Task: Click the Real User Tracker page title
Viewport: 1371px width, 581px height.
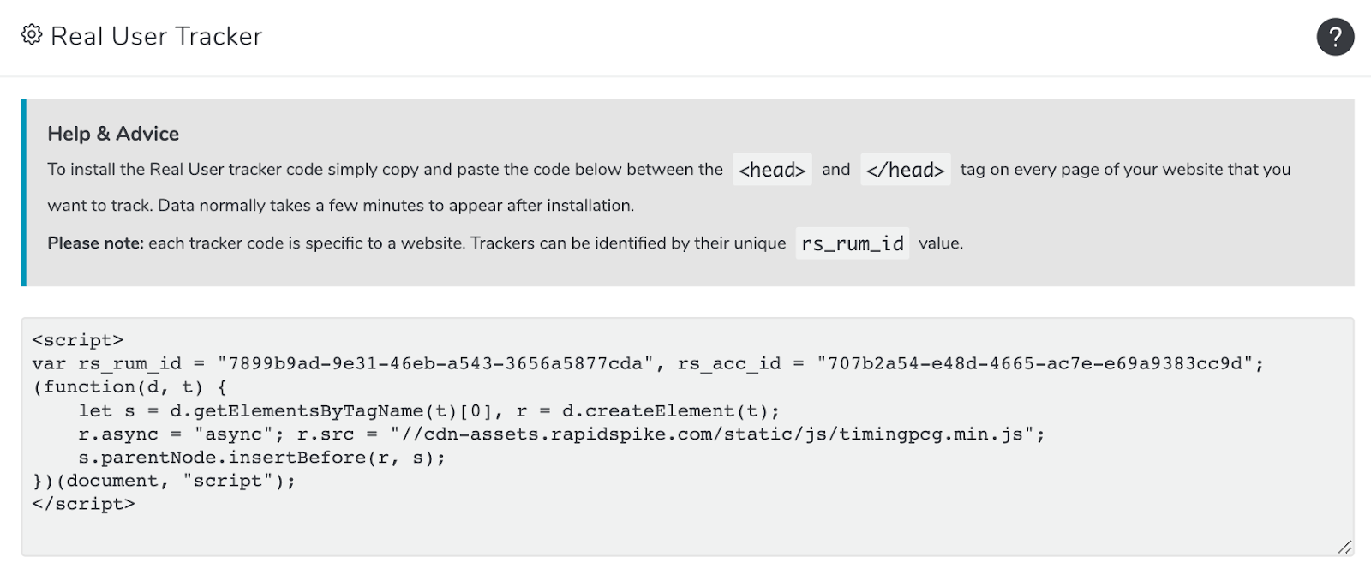Action: [157, 36]
